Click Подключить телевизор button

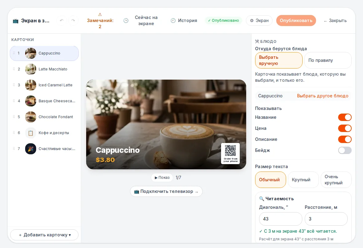[x=166, y=191]
